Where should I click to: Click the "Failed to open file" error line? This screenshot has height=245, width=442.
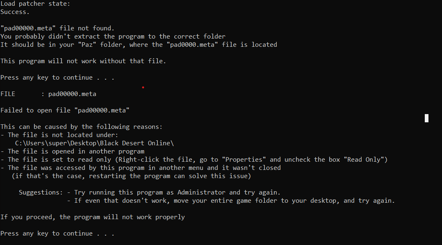65,110
